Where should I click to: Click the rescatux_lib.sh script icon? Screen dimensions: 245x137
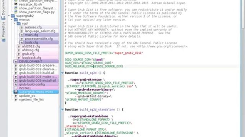click(x=16, y=4)
